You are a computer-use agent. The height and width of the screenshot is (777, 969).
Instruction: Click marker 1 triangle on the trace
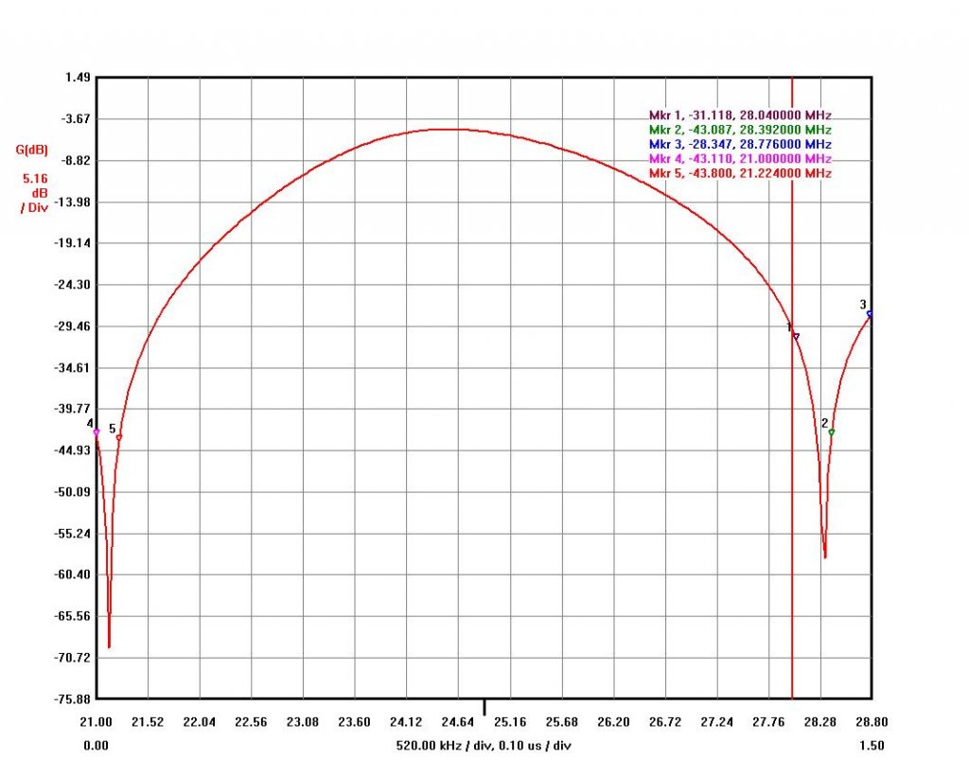pyautogui.click(x=796, y=336)
